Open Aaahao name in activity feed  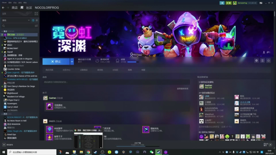(x=53, y=98)
